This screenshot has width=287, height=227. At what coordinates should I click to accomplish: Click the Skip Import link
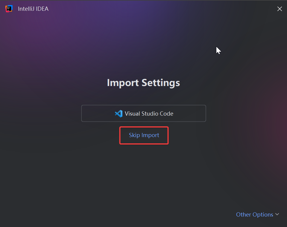[x=144, y=135]
